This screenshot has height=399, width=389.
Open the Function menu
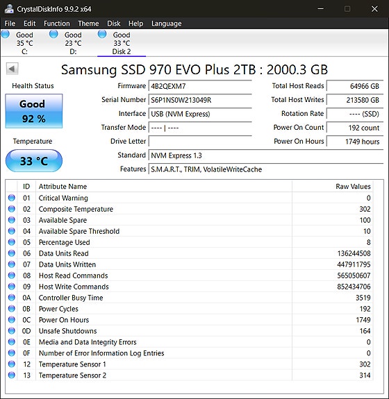[x=56, y=24]
